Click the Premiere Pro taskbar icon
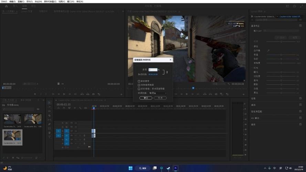This screenshot has height=172, width=306. point(176,168)
